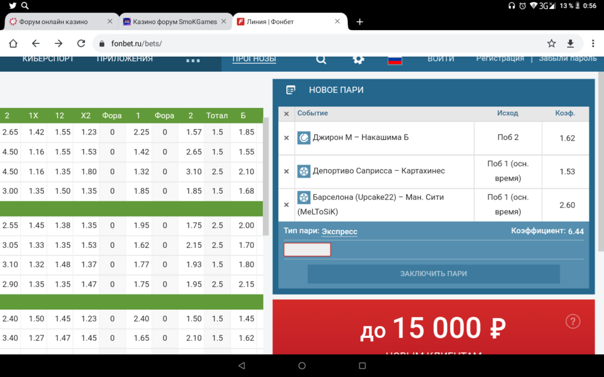Click Заключить пари button
This screenshot has width=604, height=377.
coord(433,273)
